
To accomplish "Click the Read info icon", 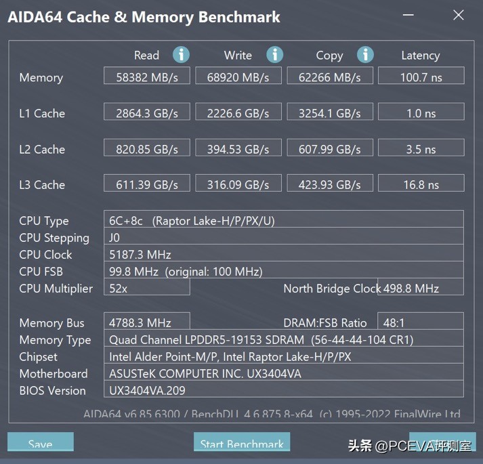I will coord(181,55).
